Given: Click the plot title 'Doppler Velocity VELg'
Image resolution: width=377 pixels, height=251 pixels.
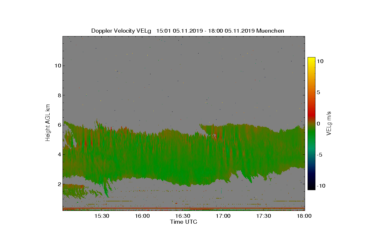Looking at the screenshot, I should tap(121, 31).
